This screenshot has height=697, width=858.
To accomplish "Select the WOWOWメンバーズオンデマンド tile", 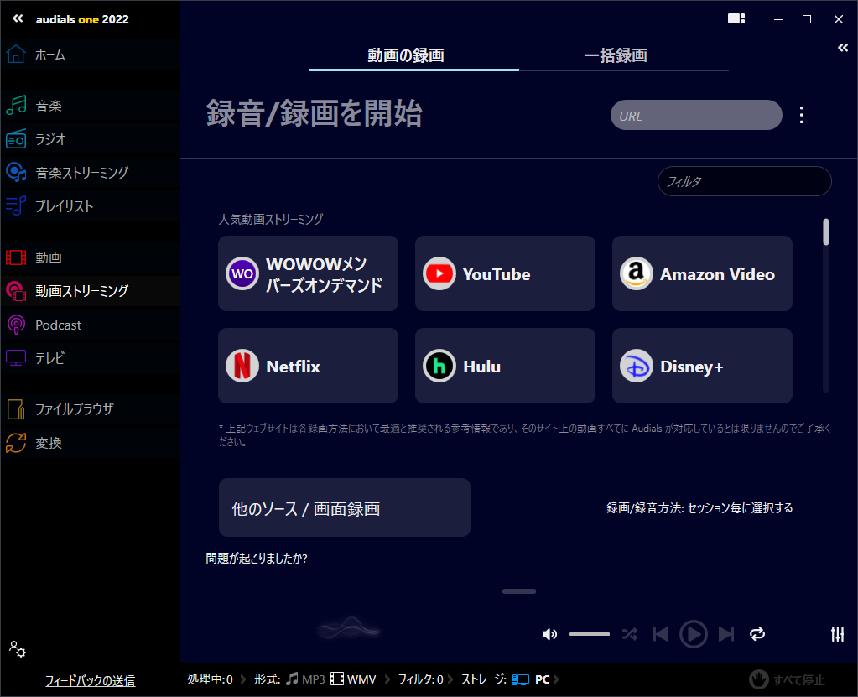I will coord(308,273).
